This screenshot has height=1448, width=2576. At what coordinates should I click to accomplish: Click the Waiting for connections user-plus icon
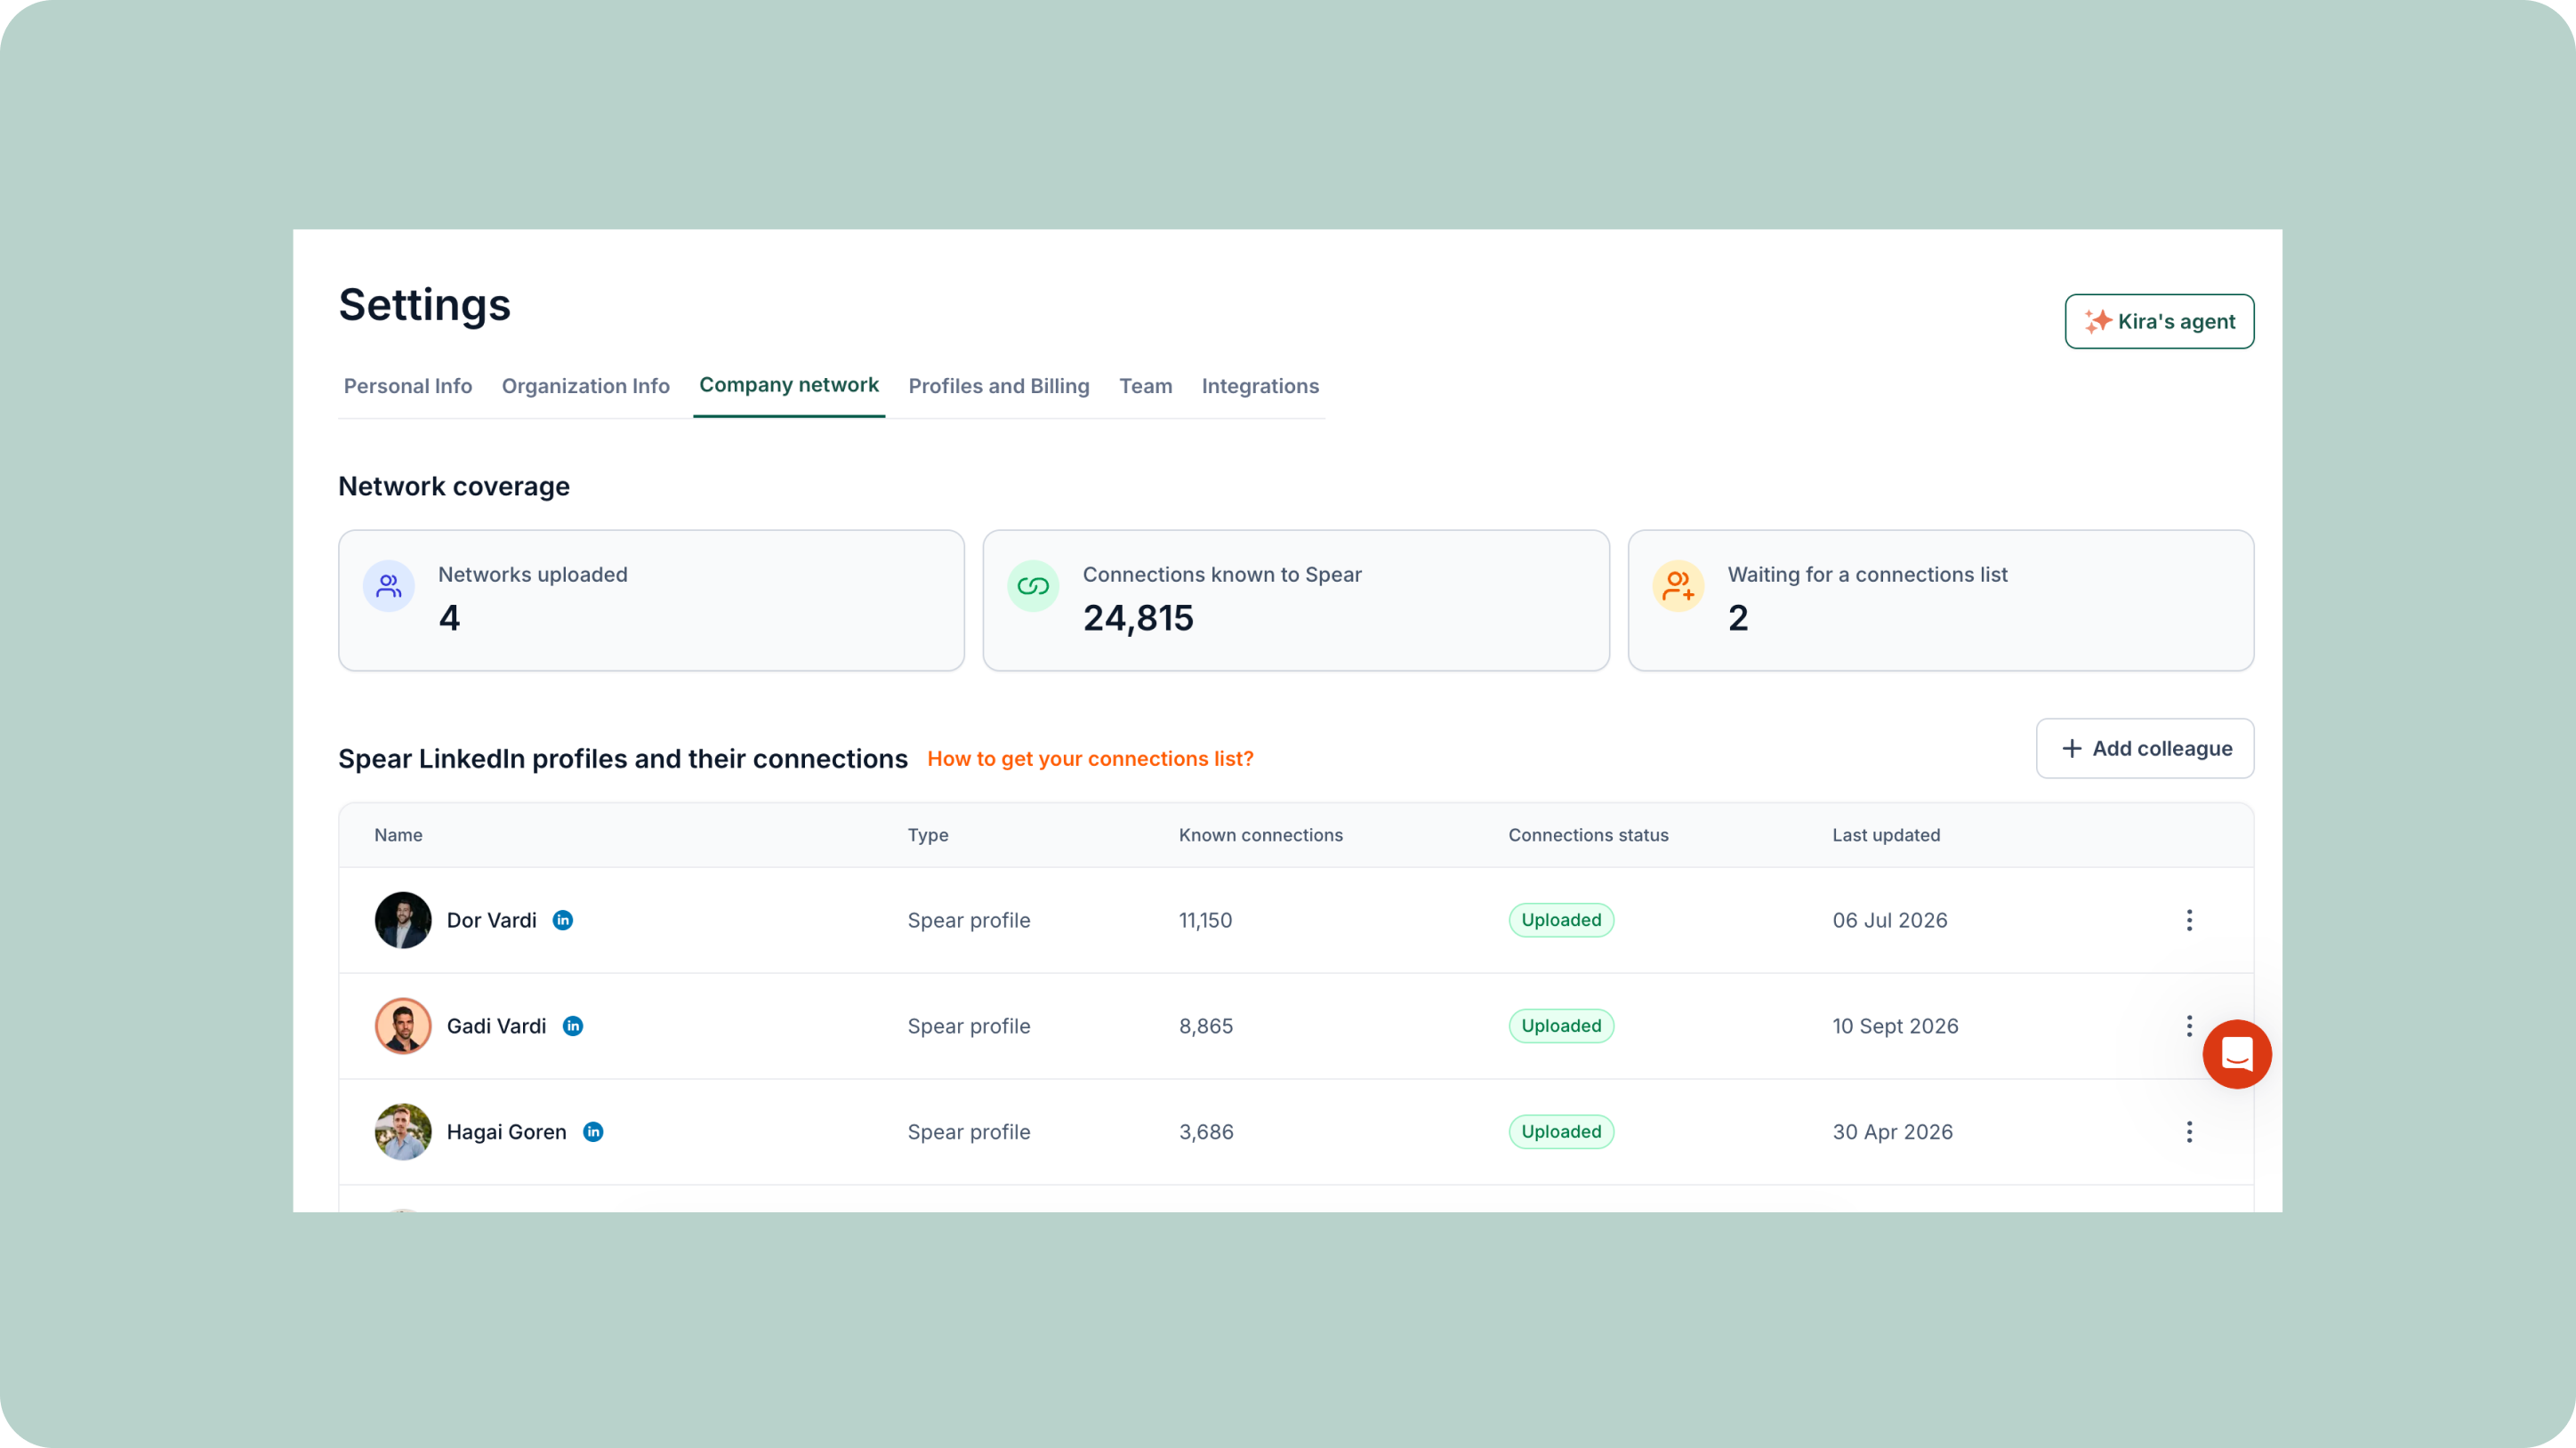(x=1678, y=586)
